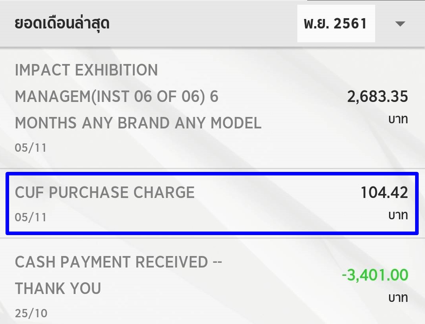This screenshot has width=425, height=324.
Task: Tap the 05/11 date under IMPACT entry
Action: [x=30, y=148]
